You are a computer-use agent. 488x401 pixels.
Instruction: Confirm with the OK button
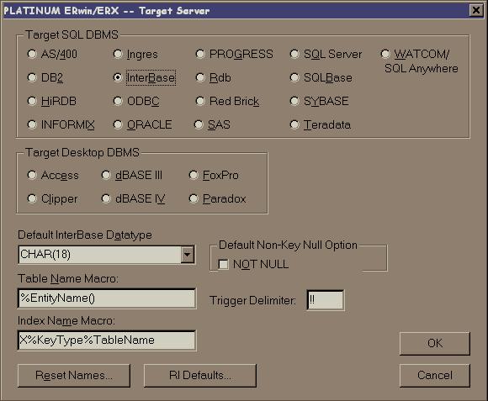point(435,343)
